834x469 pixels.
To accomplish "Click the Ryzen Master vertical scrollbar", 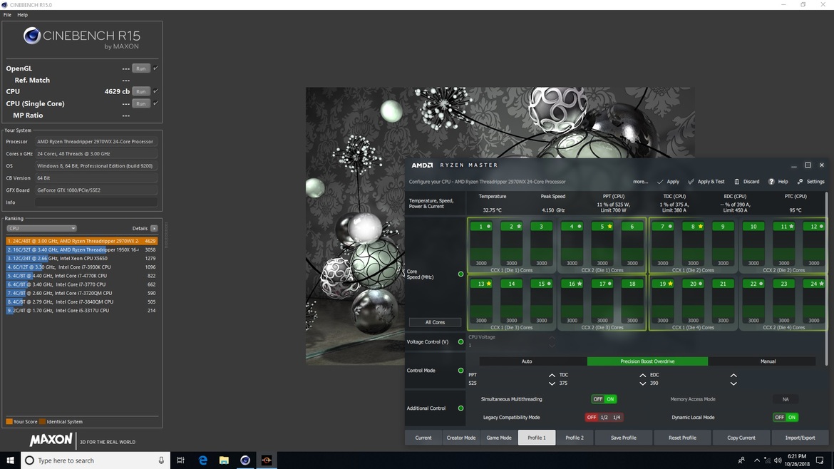I will click(827, 279).
